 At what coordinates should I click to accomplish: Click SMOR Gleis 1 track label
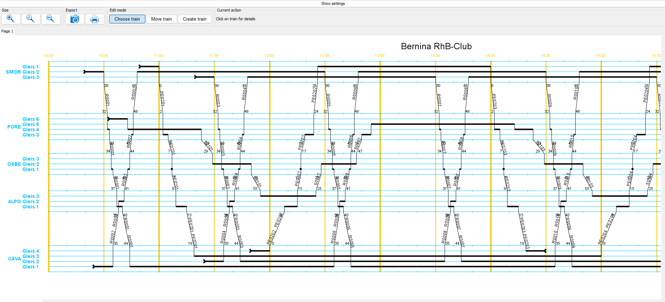31,67
